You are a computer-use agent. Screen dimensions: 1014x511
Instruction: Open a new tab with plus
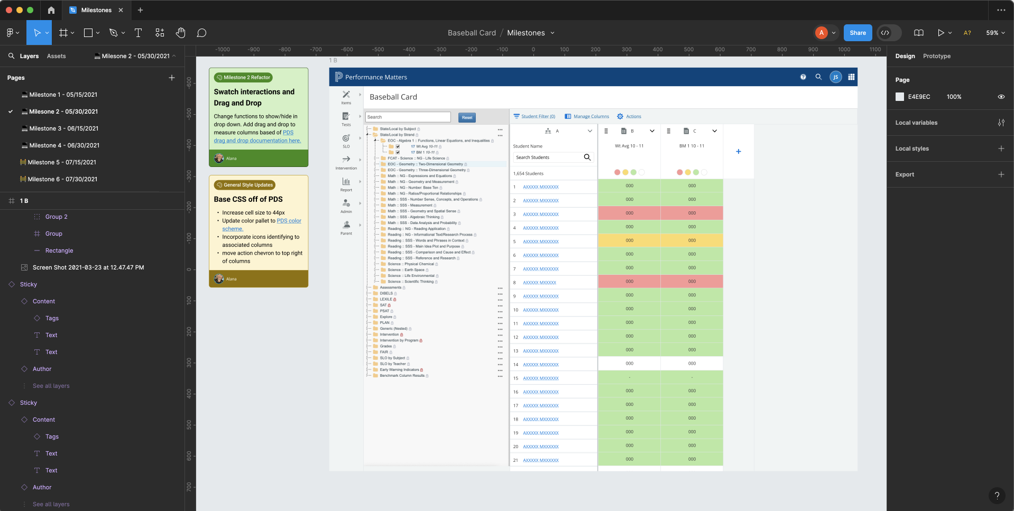tap(140, 10)
